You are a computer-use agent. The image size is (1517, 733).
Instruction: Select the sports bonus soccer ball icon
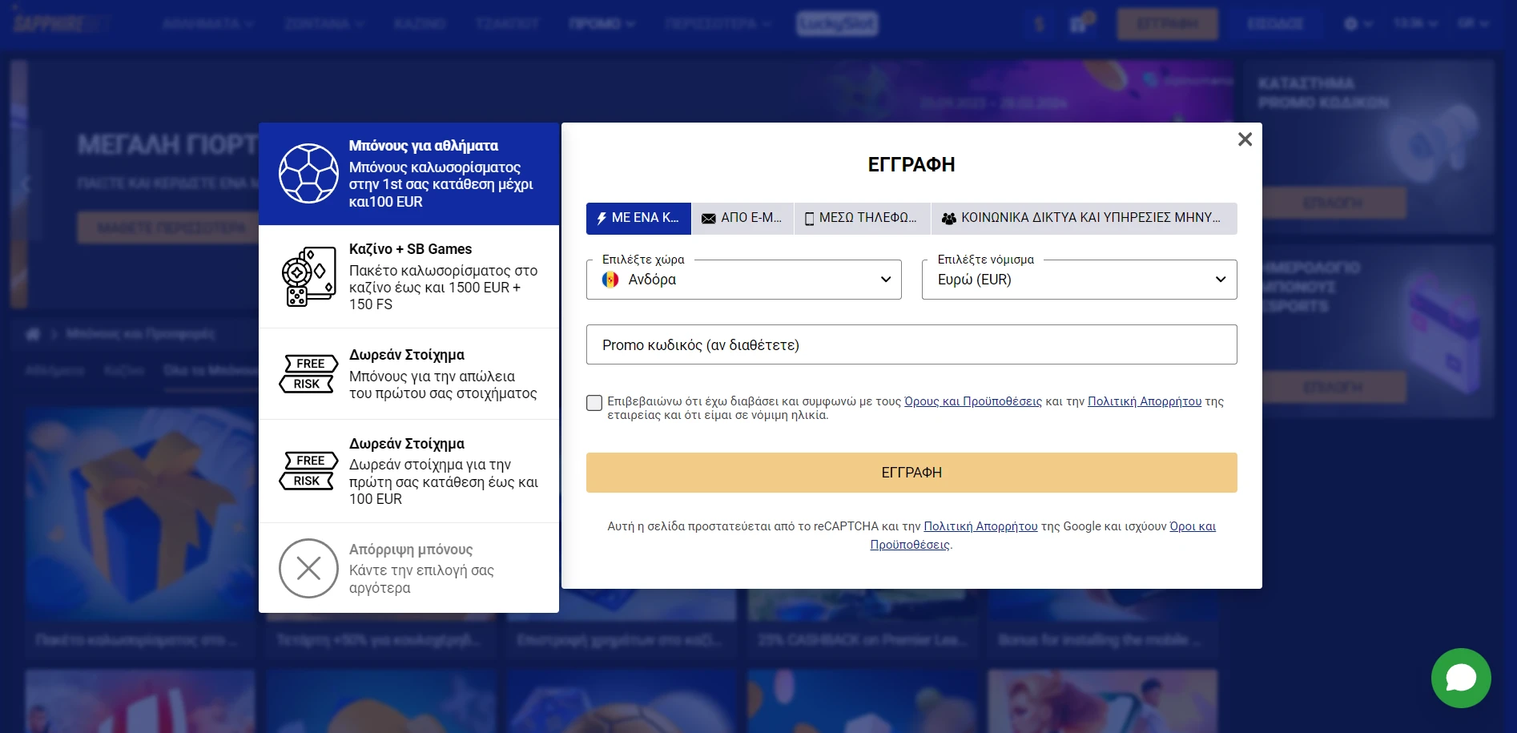click(x=308, y=173)
